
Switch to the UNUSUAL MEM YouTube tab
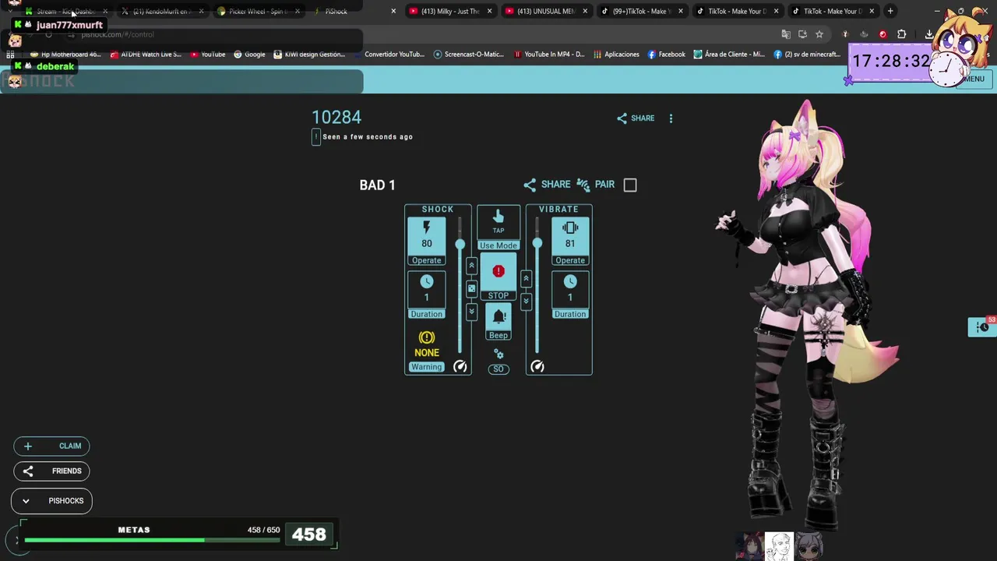point(546,11)
